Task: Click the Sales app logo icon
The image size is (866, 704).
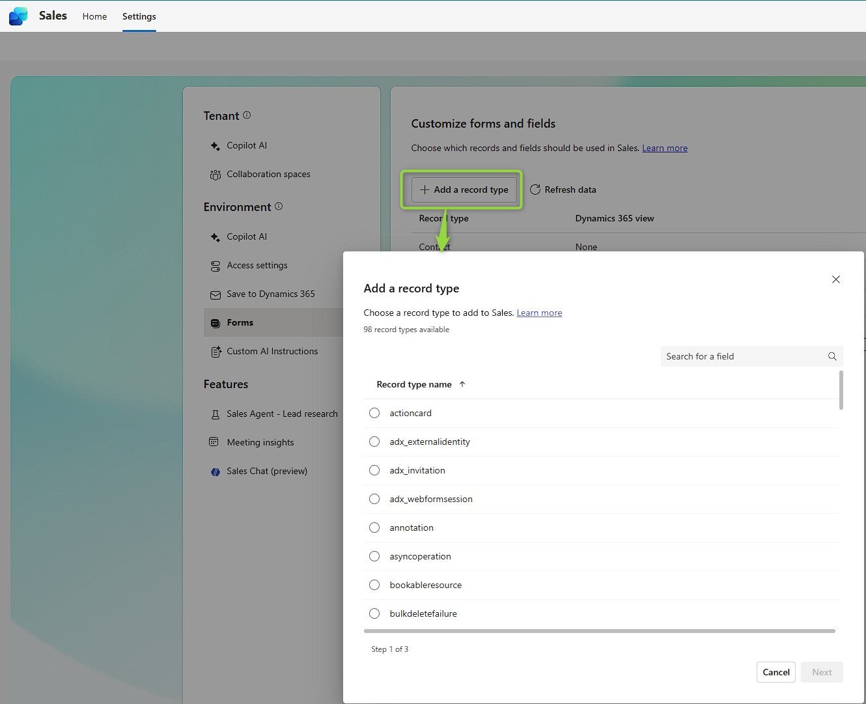Action: coord(18,16)
